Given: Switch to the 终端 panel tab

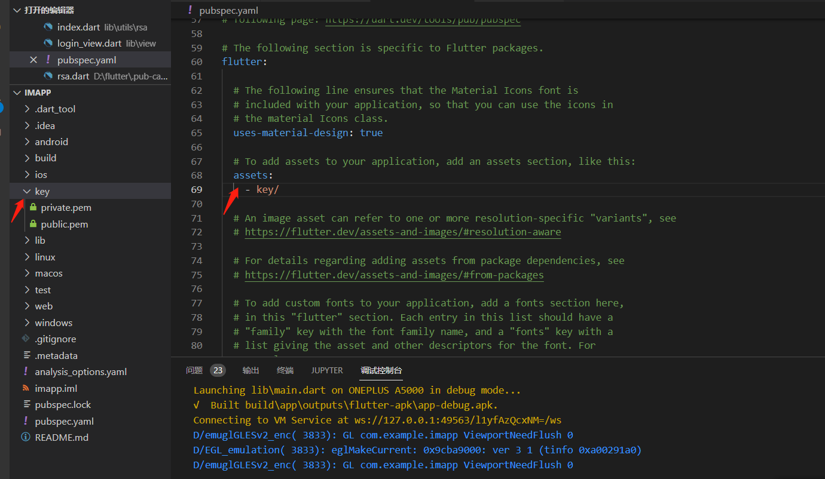Looking at the screenshot, I should coord(285,370).
